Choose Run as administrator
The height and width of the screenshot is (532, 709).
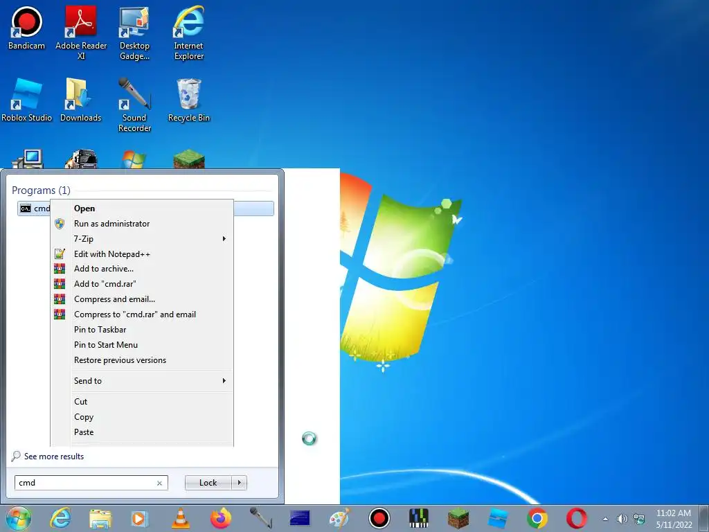tap(141, 224)
